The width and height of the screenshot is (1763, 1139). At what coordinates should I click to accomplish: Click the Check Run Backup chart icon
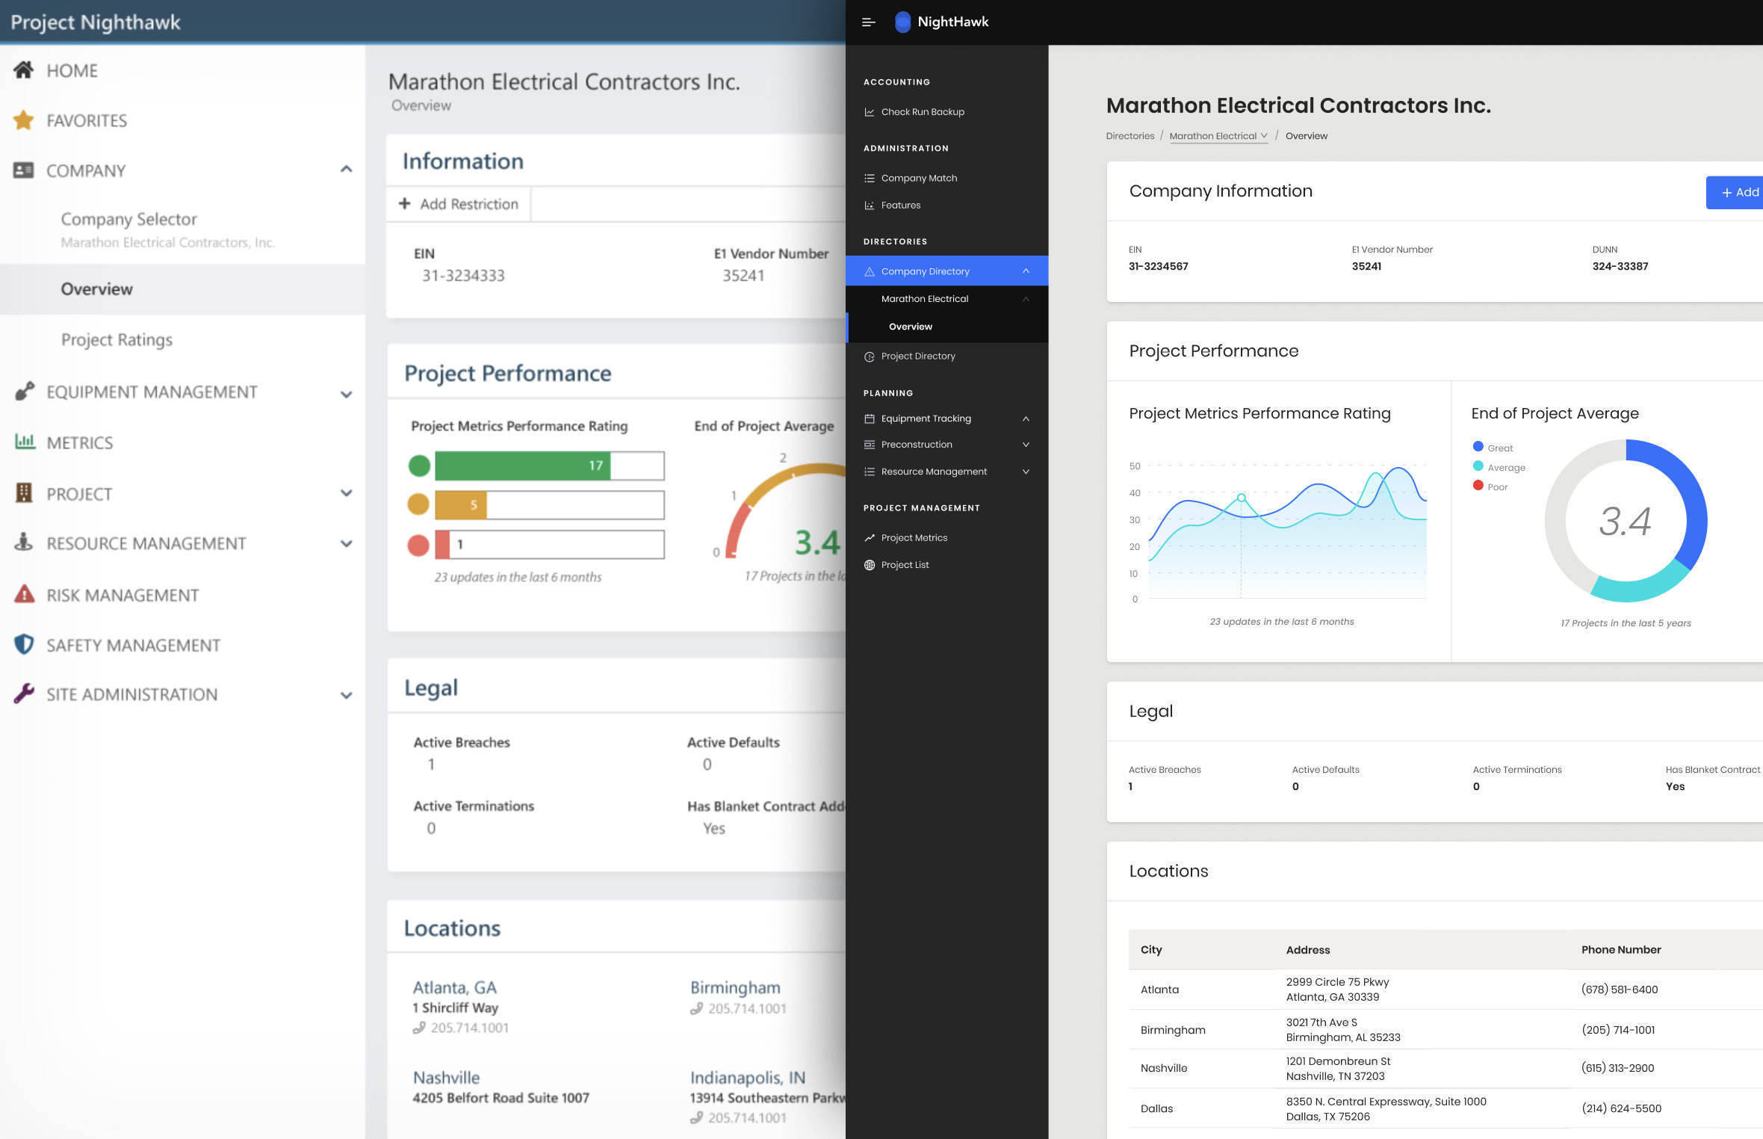870,112
